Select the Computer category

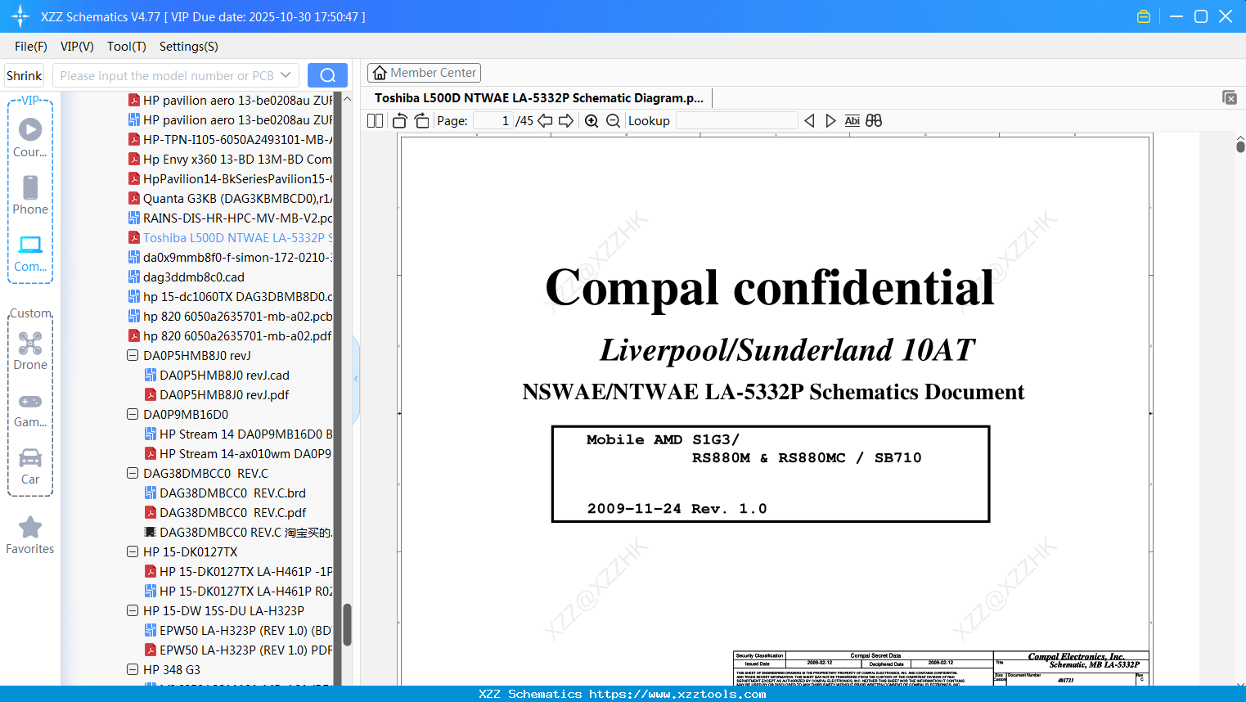coord(30,253)
